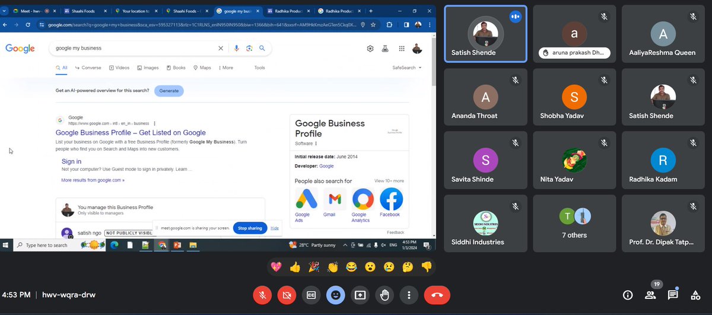Switch to Maps search tab
The height and width of the screenshot is (315, 712).
pos(202,68)
